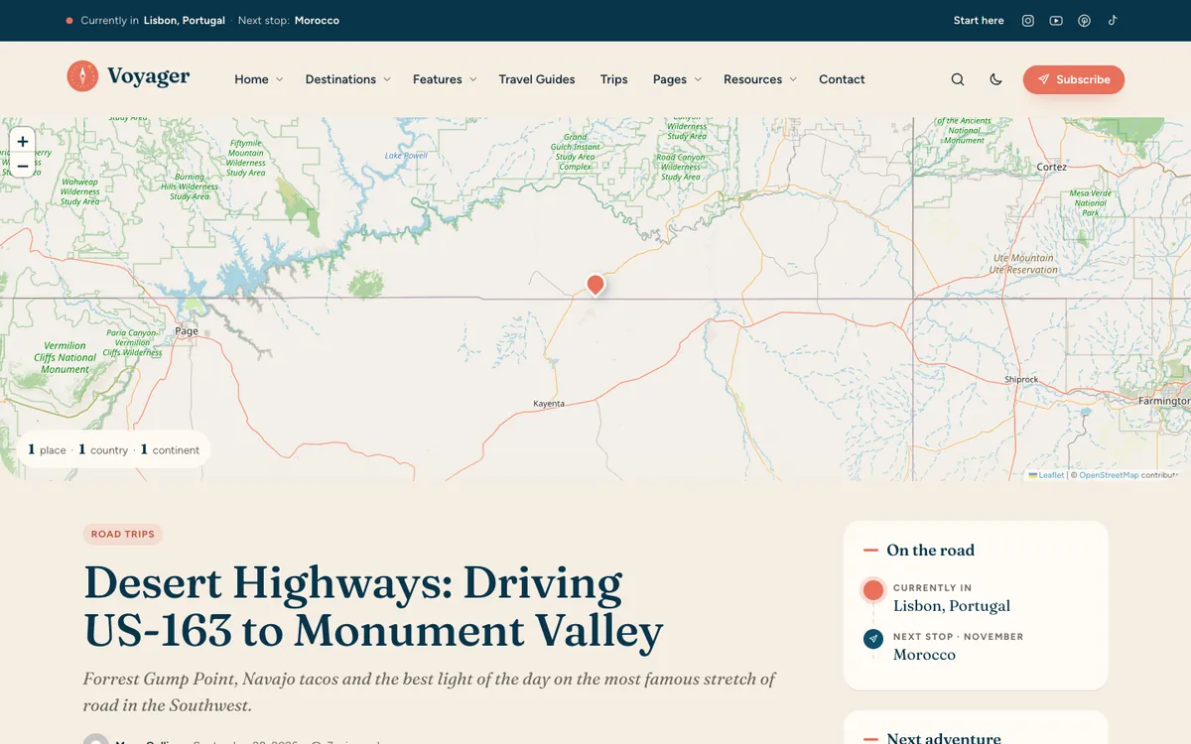Open the YouTube channel icon

click(x=1056, y=21)
